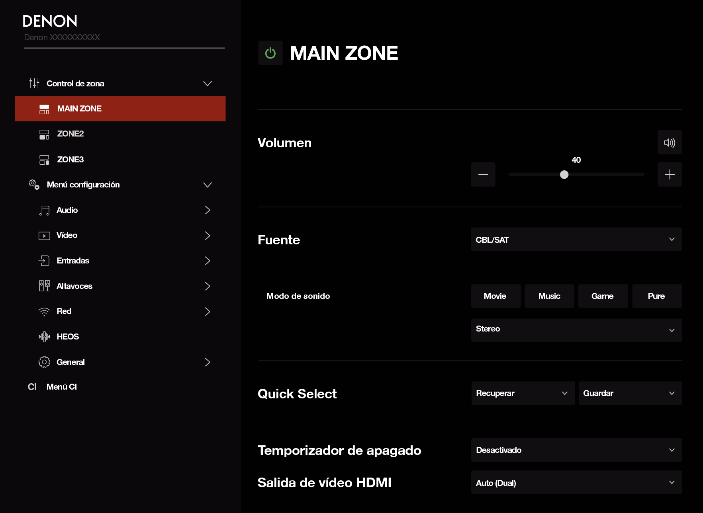Click the Entradas input arrow icon
Image resolution: width=703 pixels, height=513 pixels.
point(44,261)
